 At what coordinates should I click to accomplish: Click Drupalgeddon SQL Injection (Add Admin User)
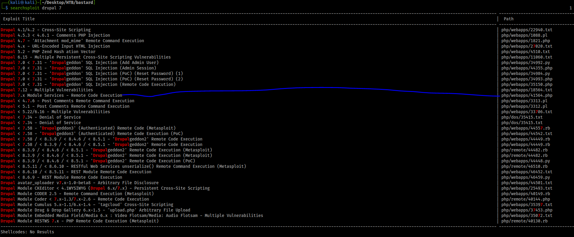[x=80, y=63]
